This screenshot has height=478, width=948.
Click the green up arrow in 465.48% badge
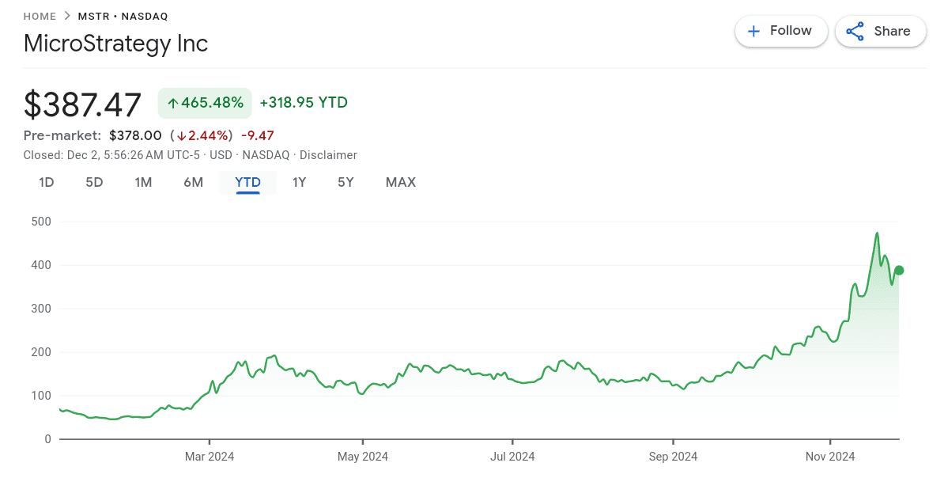(172, 103)
